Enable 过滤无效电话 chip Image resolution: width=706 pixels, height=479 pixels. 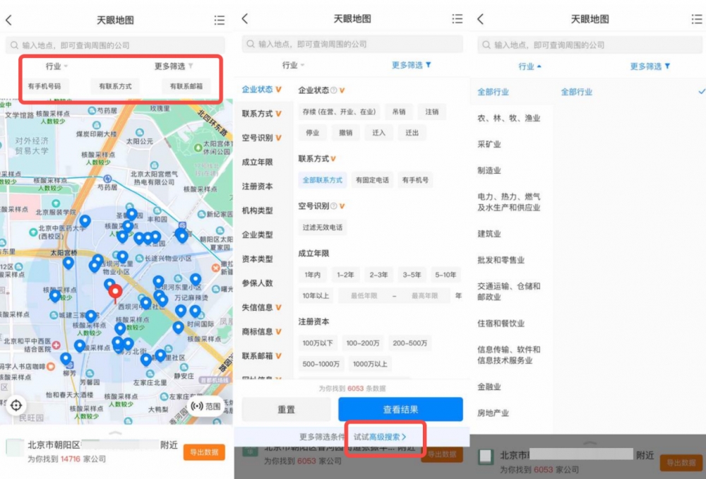[x=323, y=227]
